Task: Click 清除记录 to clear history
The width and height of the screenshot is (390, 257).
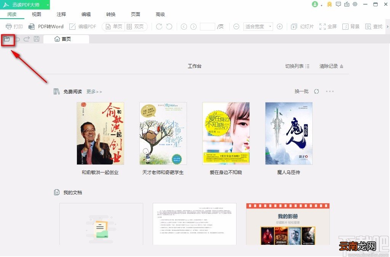Action: point(331,66)
